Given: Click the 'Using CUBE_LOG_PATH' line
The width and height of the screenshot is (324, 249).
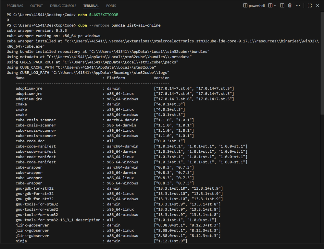Looking at the screenshot, I should [x=88, y=73].
